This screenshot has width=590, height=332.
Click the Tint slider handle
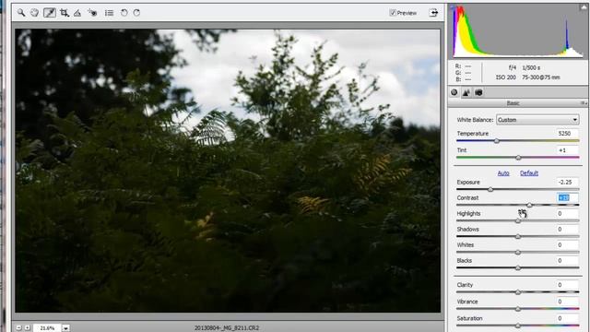coord(518,158)
